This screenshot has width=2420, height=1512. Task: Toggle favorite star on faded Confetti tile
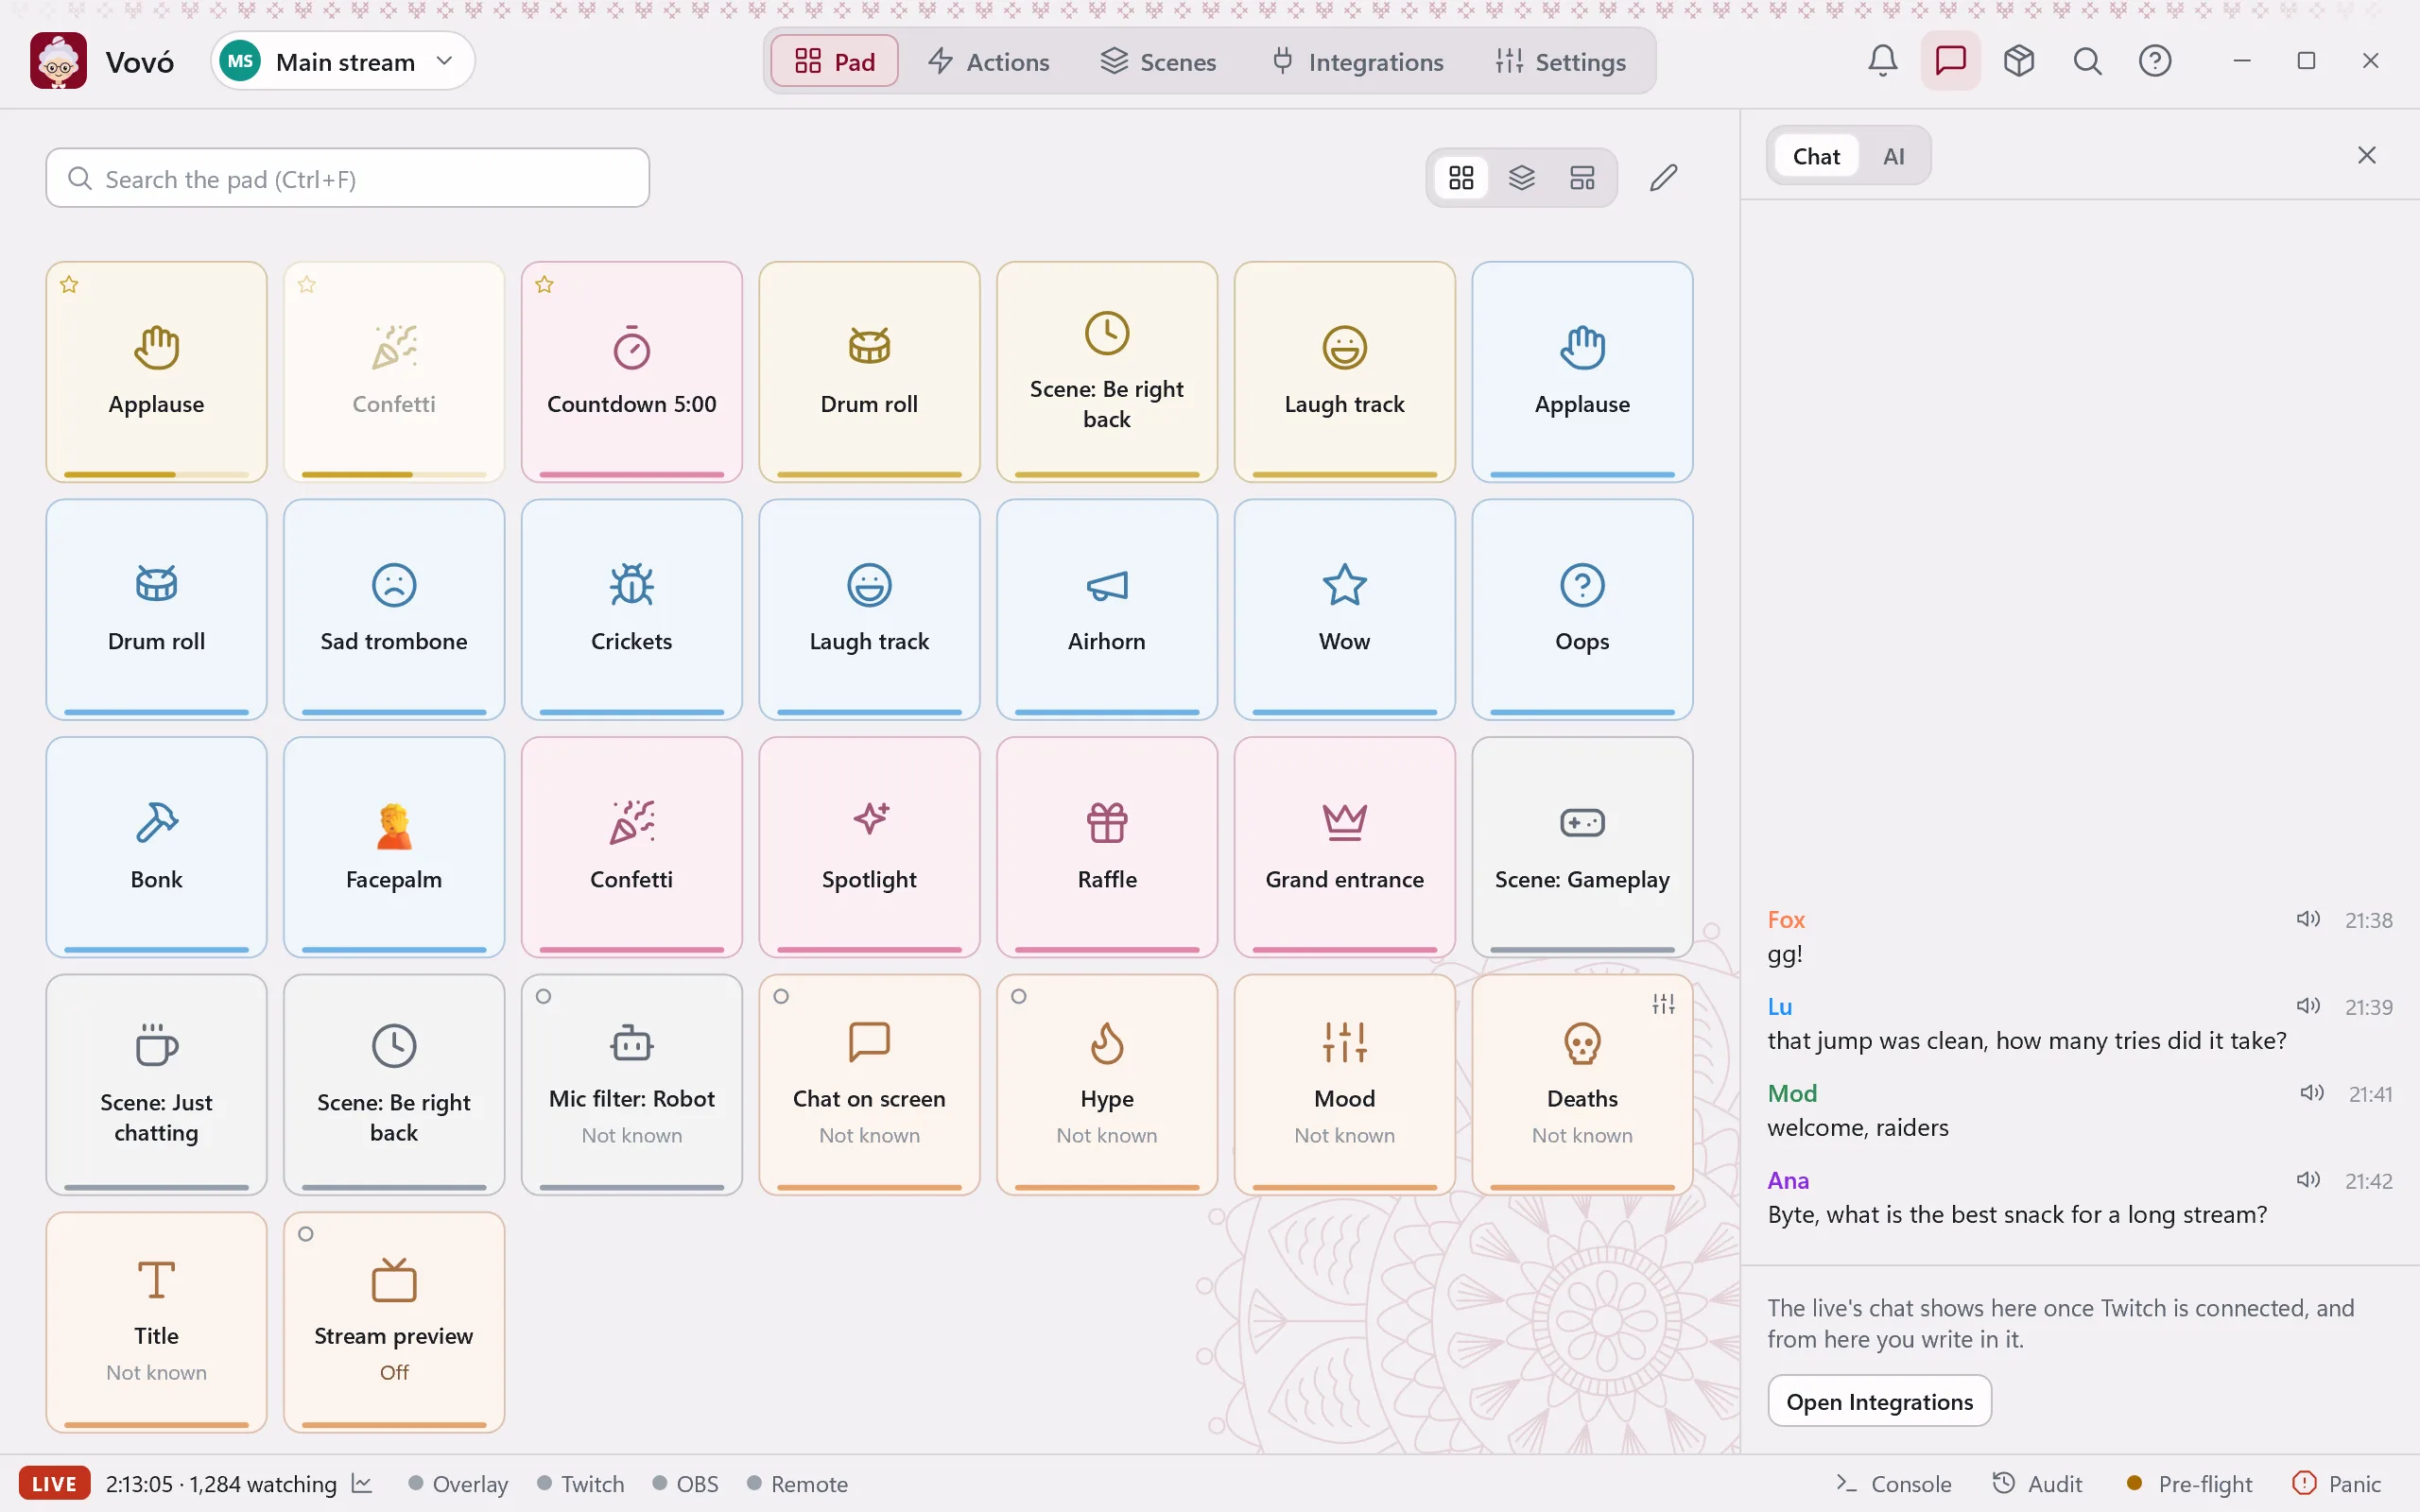point(307,285)
